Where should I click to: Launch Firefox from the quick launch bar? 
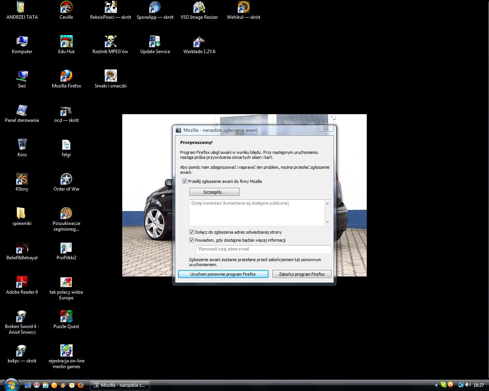tap(81, 385)
